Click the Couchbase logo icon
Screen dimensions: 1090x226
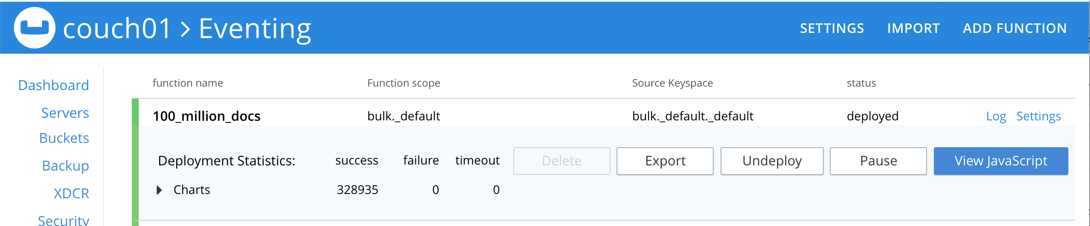coord(35,28)
